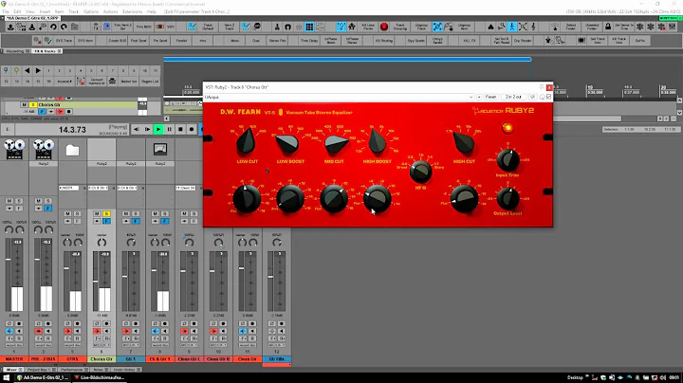Click the treble clef toolbar icon
Image resolution: width=683 pixels, height=383 pixels.
tap(533, 27)
